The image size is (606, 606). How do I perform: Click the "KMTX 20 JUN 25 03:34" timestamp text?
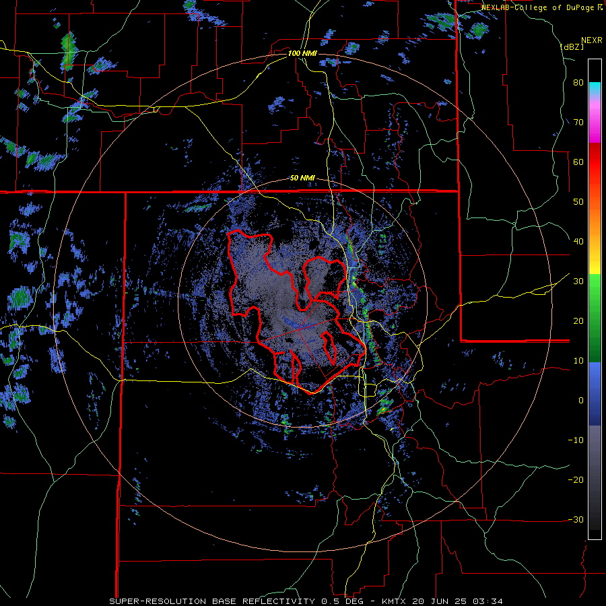click(442, 601)
